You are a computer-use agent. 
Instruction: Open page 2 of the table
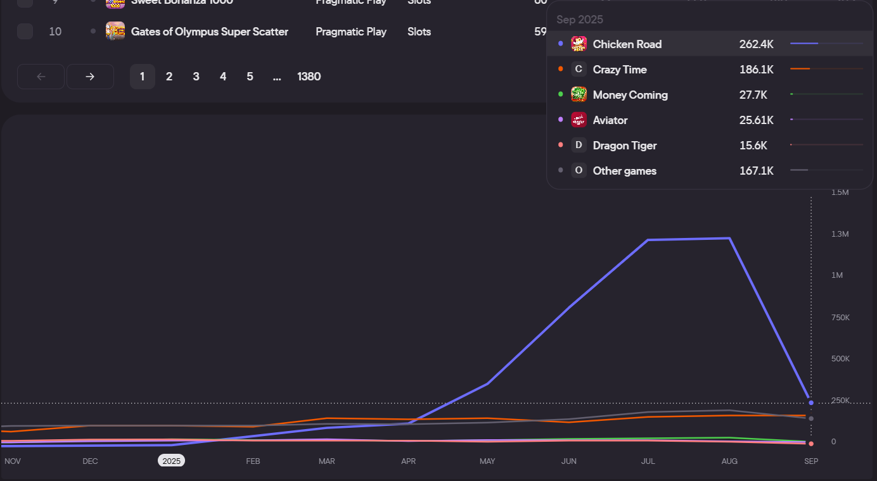(x=169, y=77)
